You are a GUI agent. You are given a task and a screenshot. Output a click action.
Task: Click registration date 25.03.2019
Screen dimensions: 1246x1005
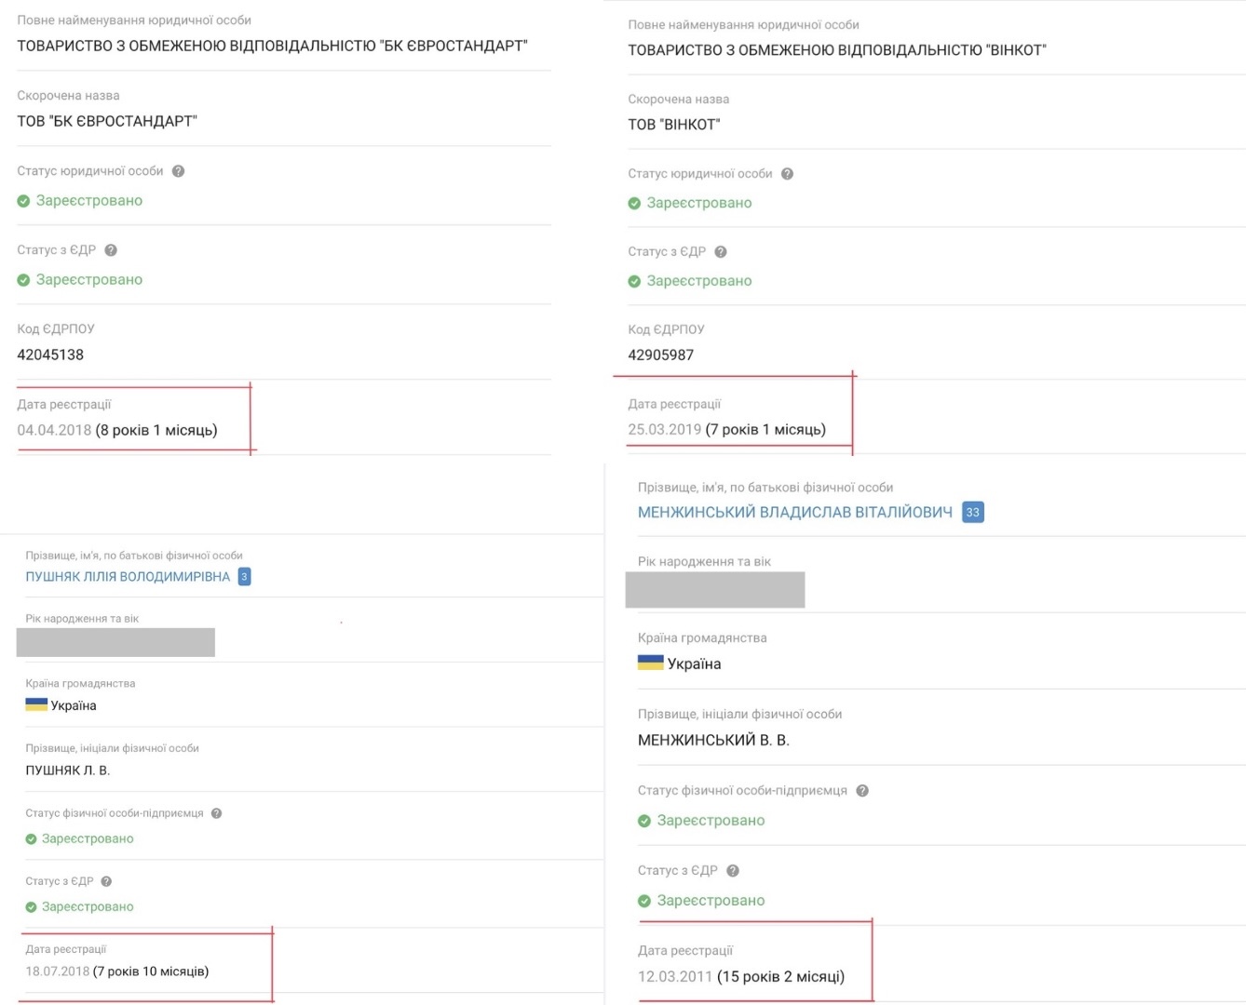coord(665,429)
